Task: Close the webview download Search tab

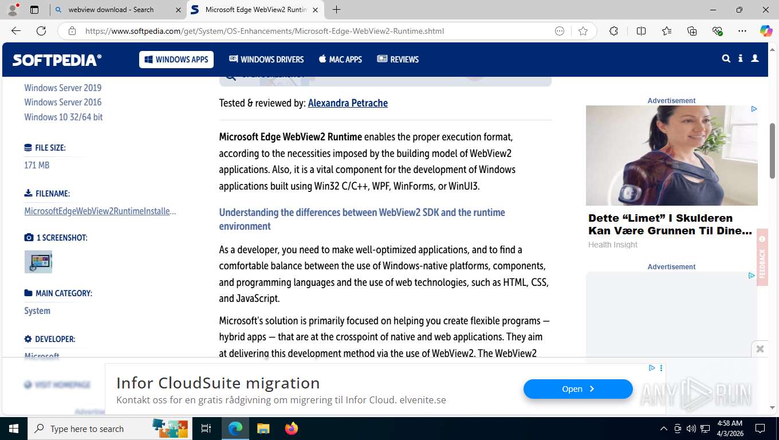Action: pyautogui.click(x=178, y=10)
